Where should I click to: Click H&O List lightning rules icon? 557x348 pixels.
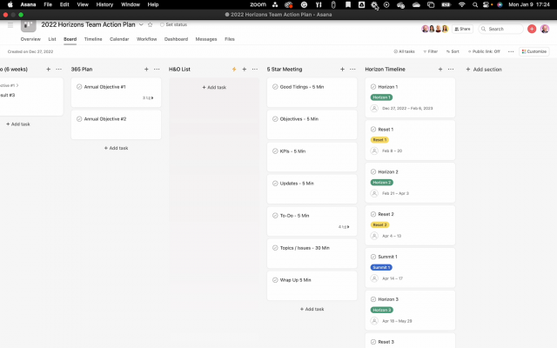click(x=234, y=70)
